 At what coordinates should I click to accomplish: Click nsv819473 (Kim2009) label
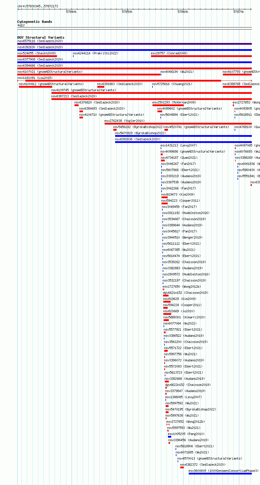coord(178,194)
